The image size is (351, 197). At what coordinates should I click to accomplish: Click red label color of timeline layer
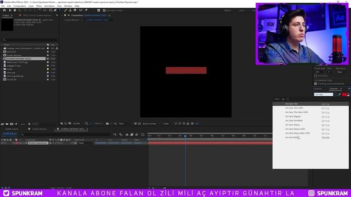coord(17,143)
